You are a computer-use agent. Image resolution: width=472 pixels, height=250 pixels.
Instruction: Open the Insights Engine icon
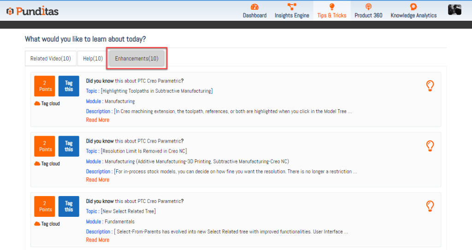292,7
